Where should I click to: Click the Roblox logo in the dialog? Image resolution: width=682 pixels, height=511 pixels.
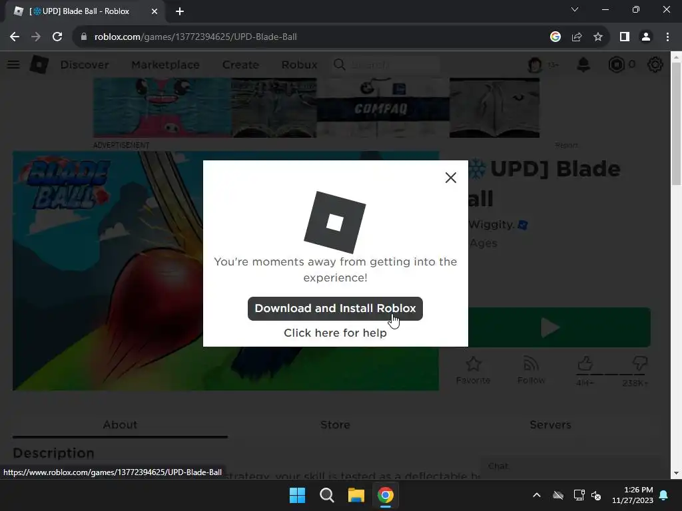pyautogui.click(x=335, y=222)
